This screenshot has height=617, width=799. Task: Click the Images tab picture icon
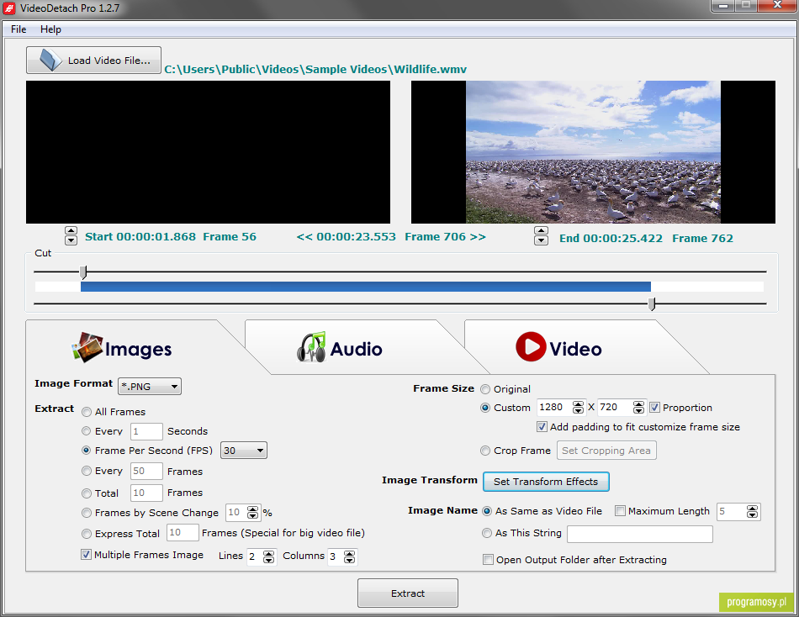coord(87,347)
